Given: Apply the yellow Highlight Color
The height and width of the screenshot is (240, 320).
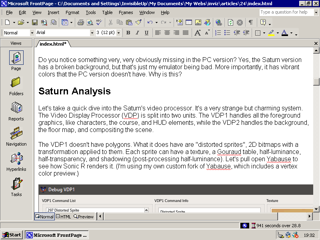Looking at the screenshot, I should [x=271, y=33].
